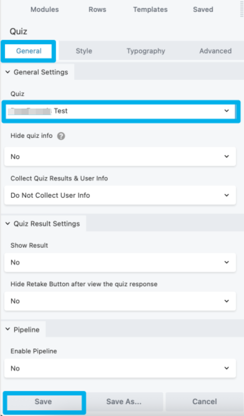Switch to the Advanced tab
The width and height of the screenshot is (244, 416).
point(216,51)
